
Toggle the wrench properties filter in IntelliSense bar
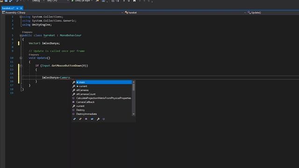pyautogui.click(x=98, y=119)
